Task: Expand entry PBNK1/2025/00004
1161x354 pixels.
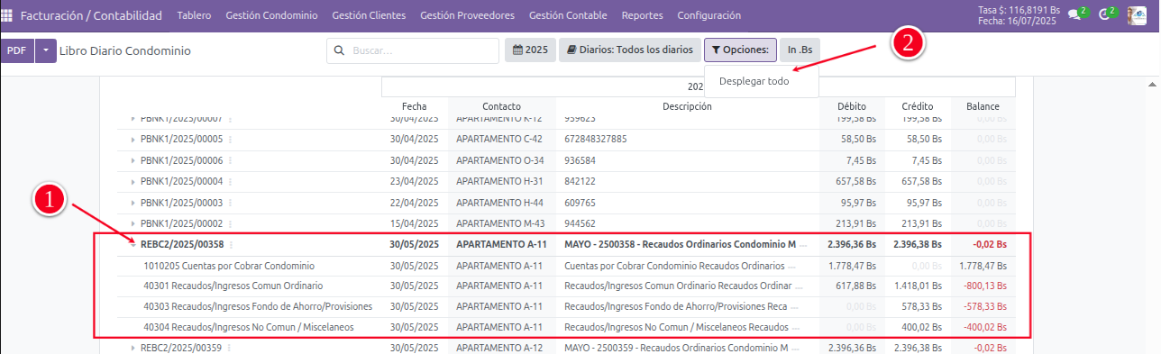Action: pyautogui.click(x=133, y=181)
